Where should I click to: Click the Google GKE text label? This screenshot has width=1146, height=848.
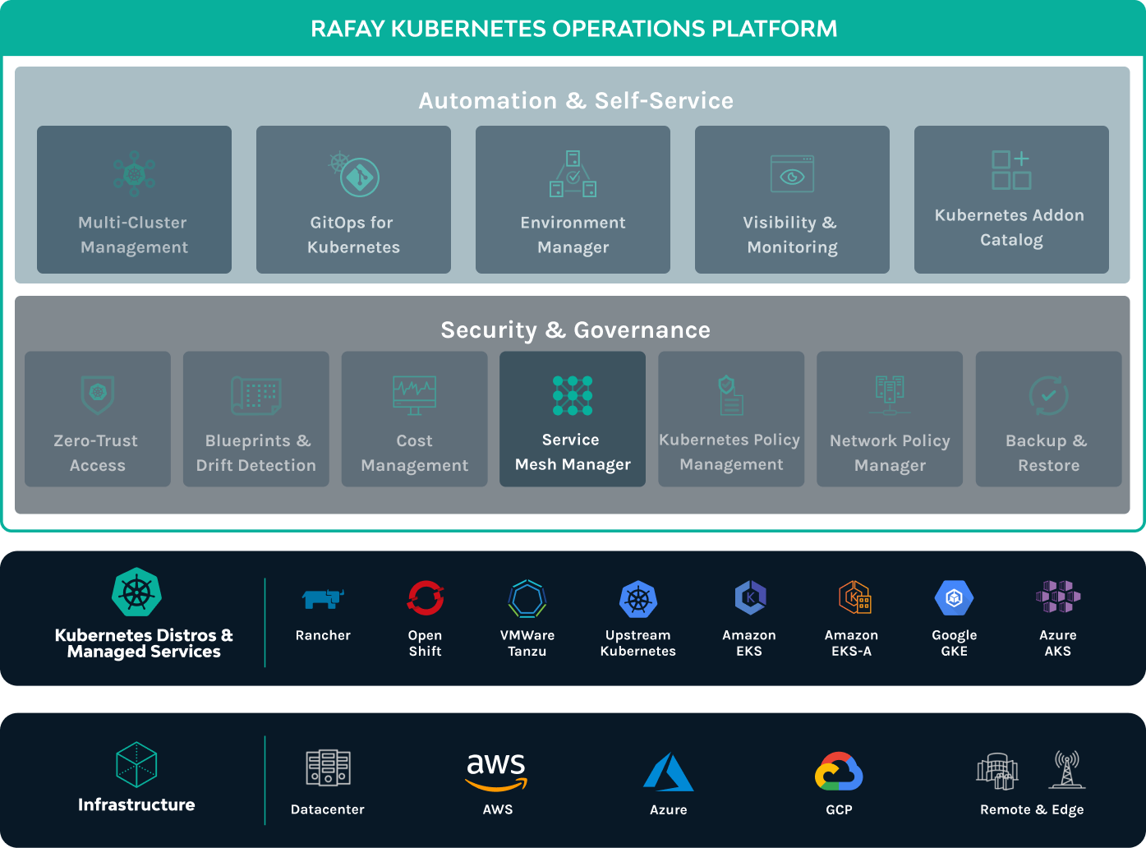coord(955,643)
